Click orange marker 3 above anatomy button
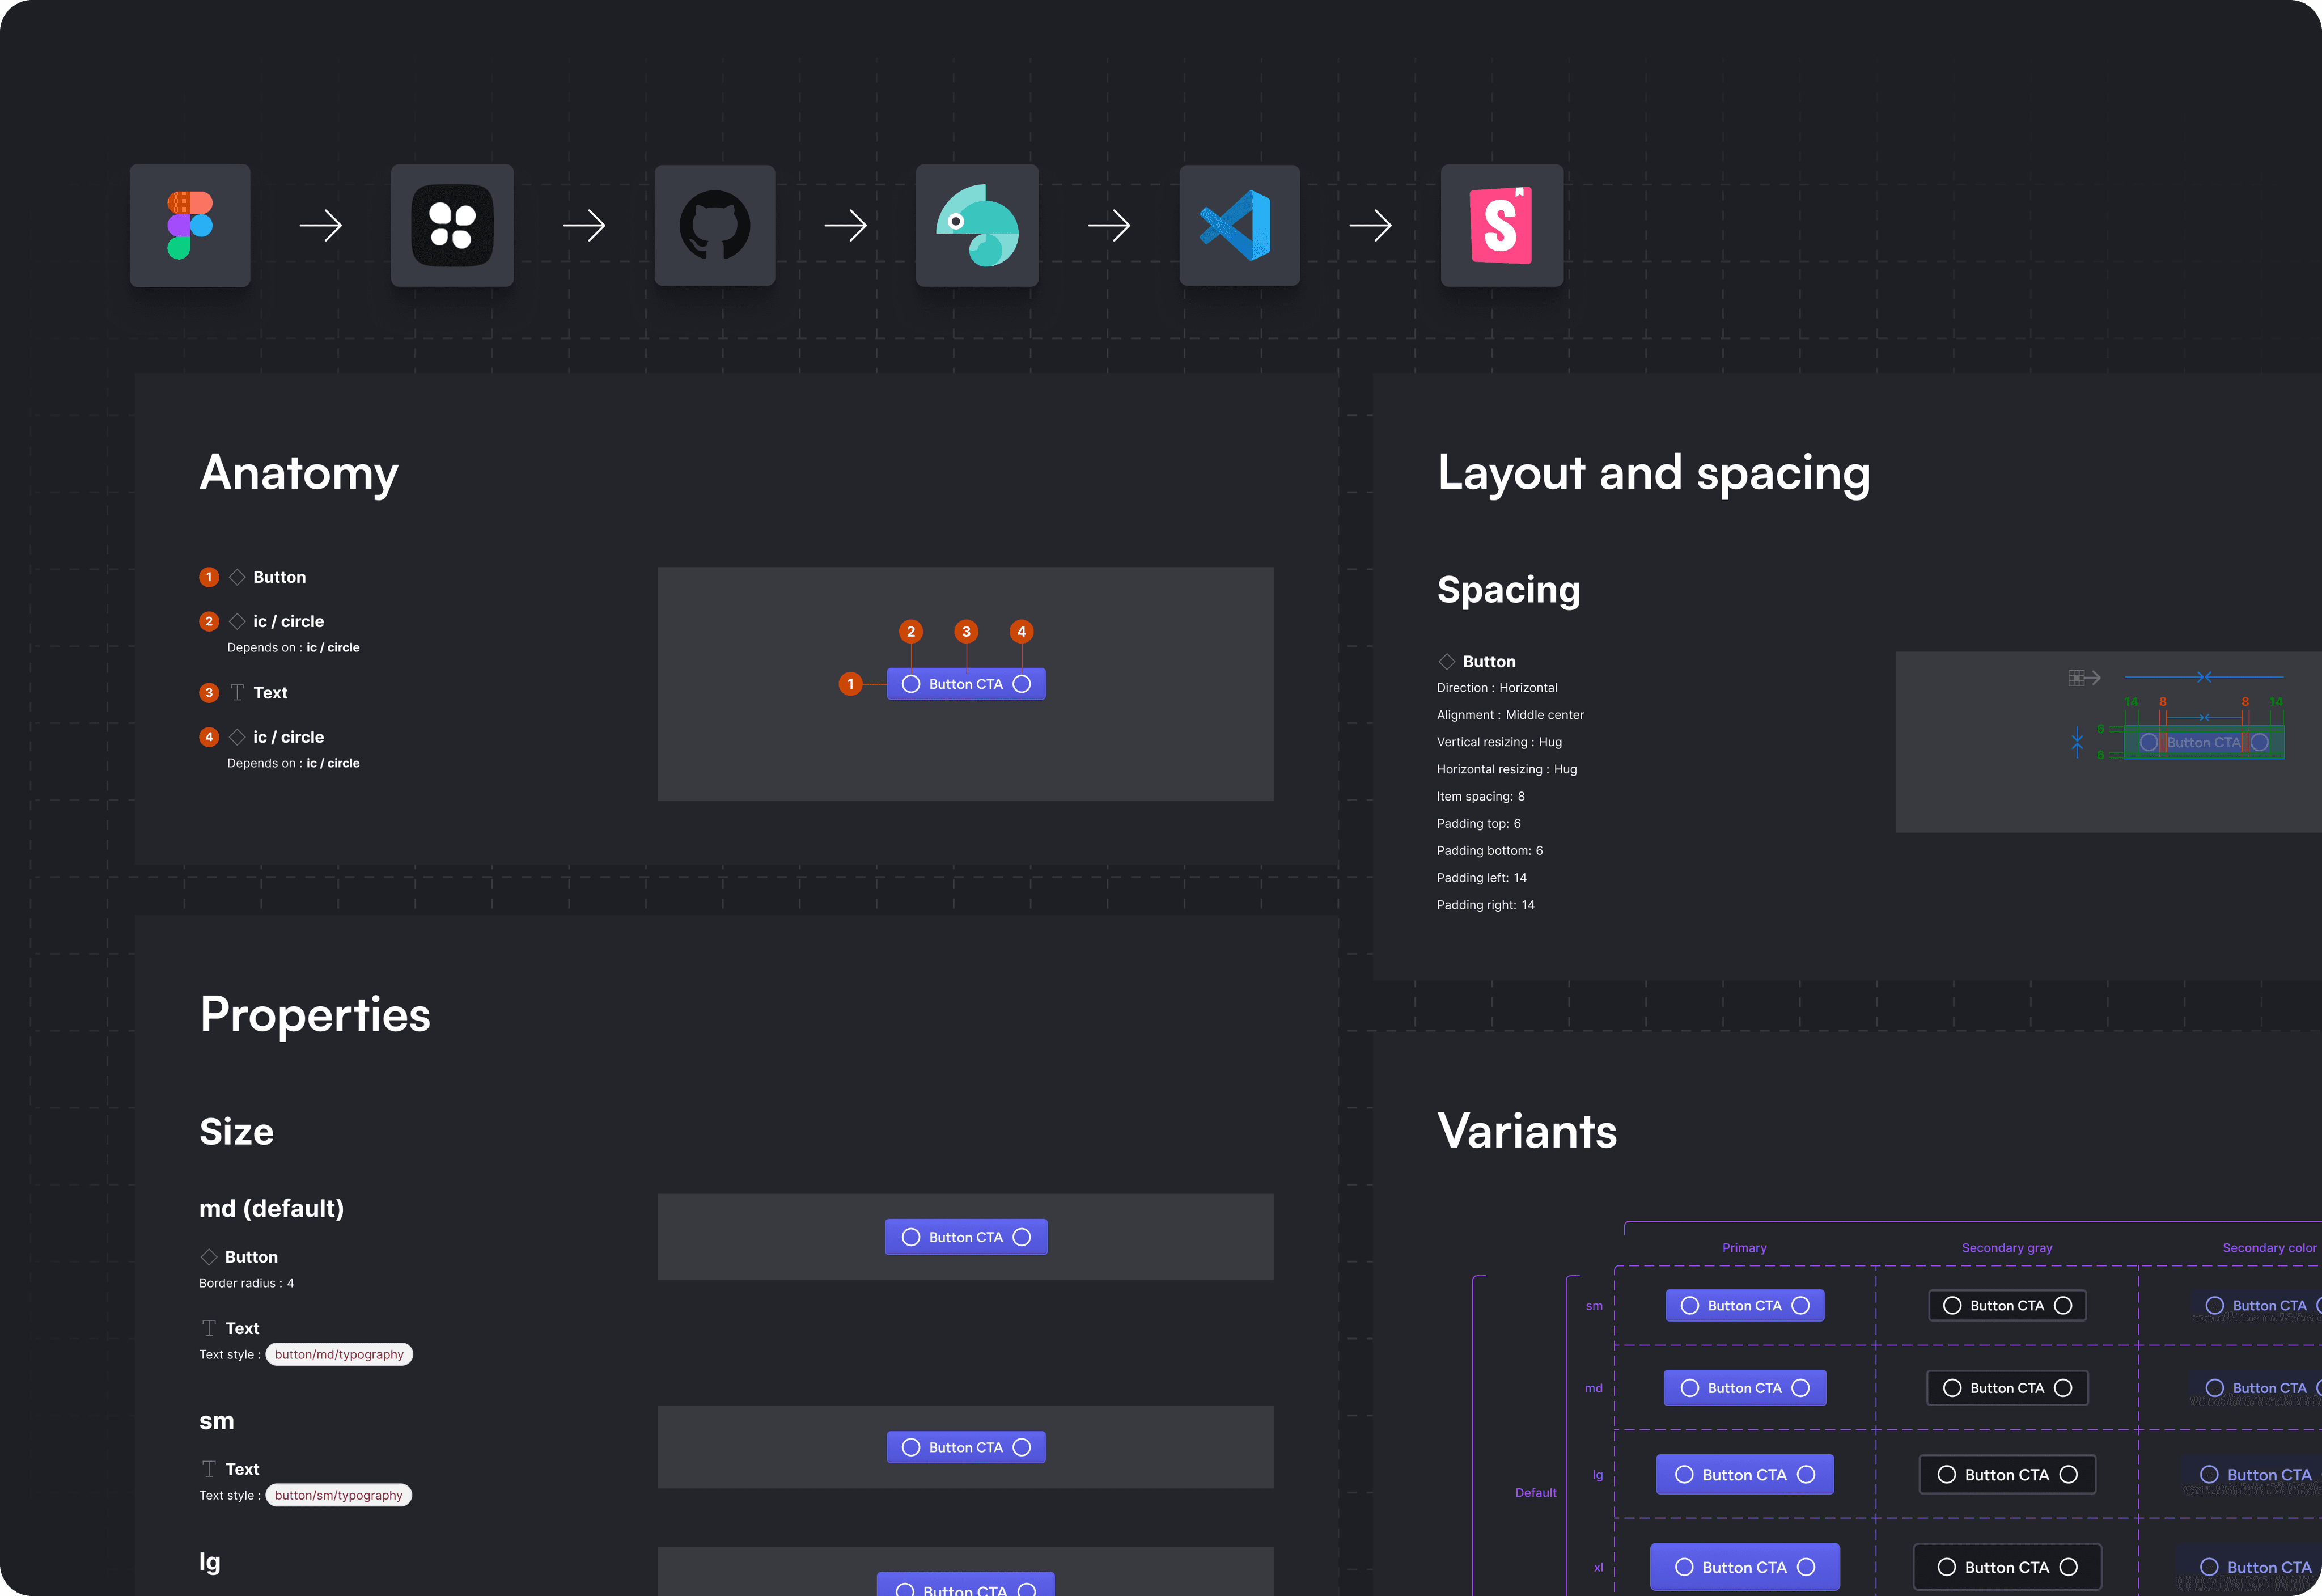Image resolution: width=2322 pixels, height=1596 pixels. [x=965, y=631]
